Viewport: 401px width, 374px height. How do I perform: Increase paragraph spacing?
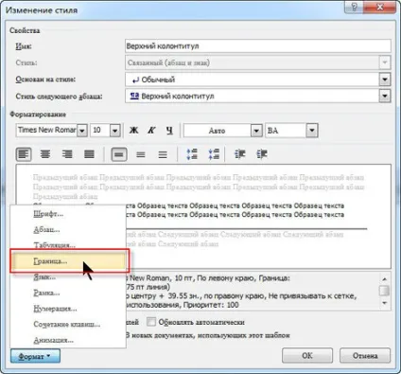pyautogui.click(x=192, y=154)
